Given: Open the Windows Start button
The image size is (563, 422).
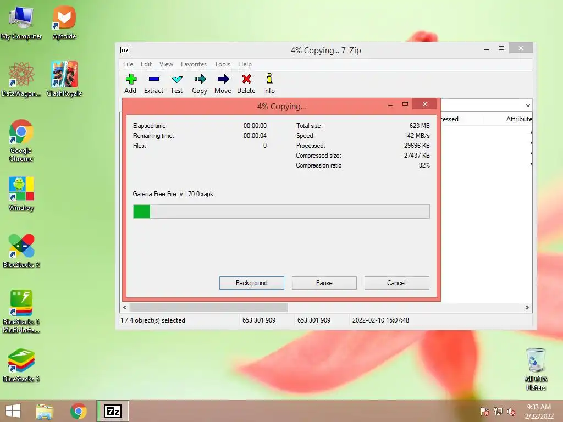Looking at the screenshot, I should (13, 411).
